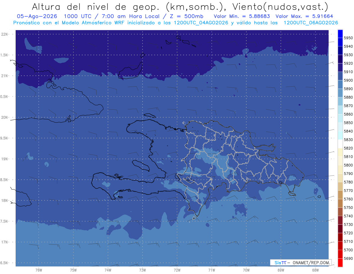Click the '5790' legend value

348,174
